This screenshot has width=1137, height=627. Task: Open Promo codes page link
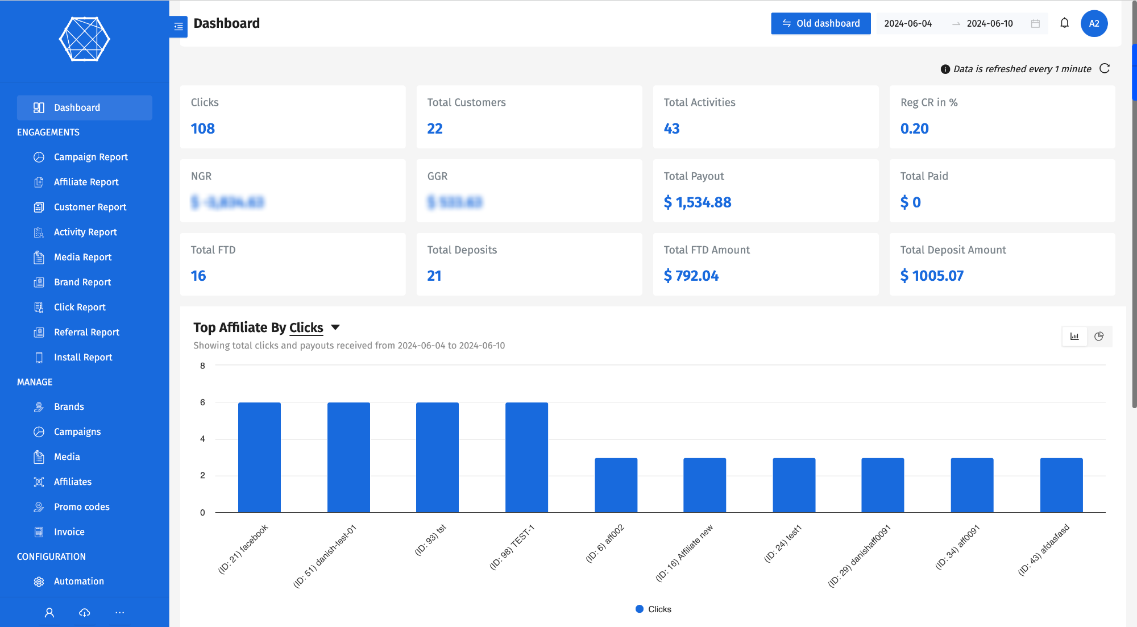coord(81,506)
